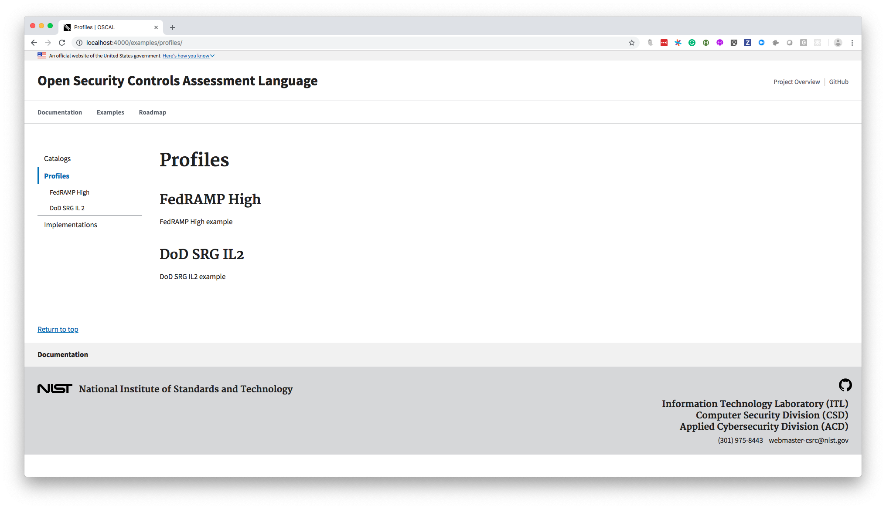Select Catalogs in the sidebar
Image resolution: width=886 pixels, height=509 pixels.
tap(57, 158)
